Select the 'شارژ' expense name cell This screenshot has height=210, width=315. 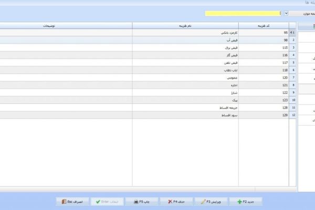185,92
